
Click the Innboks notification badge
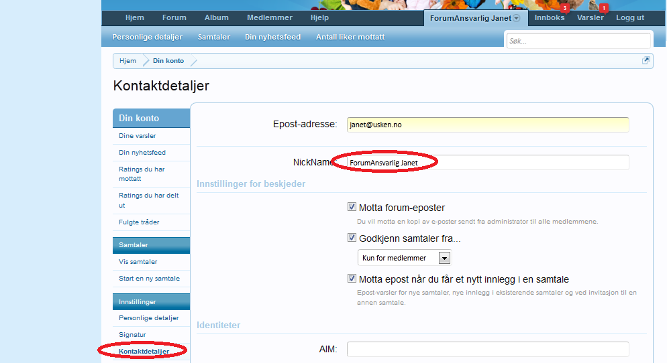click(x=564, y=9)
